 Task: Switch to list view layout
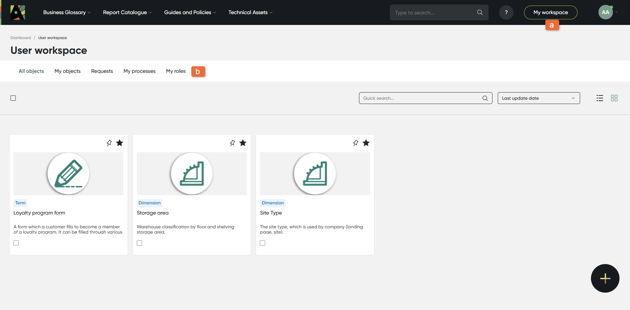click(599, 98)
